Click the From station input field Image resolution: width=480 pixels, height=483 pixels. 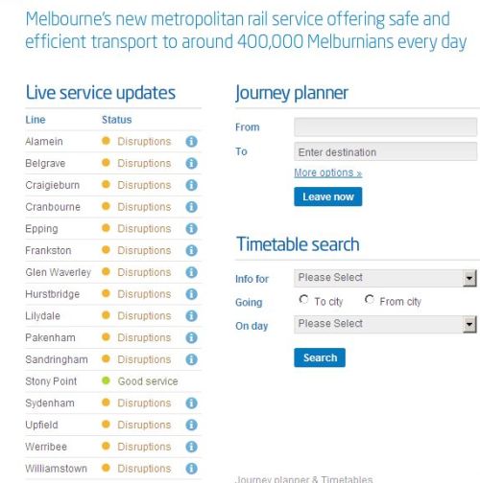click(x=385, y=126)
